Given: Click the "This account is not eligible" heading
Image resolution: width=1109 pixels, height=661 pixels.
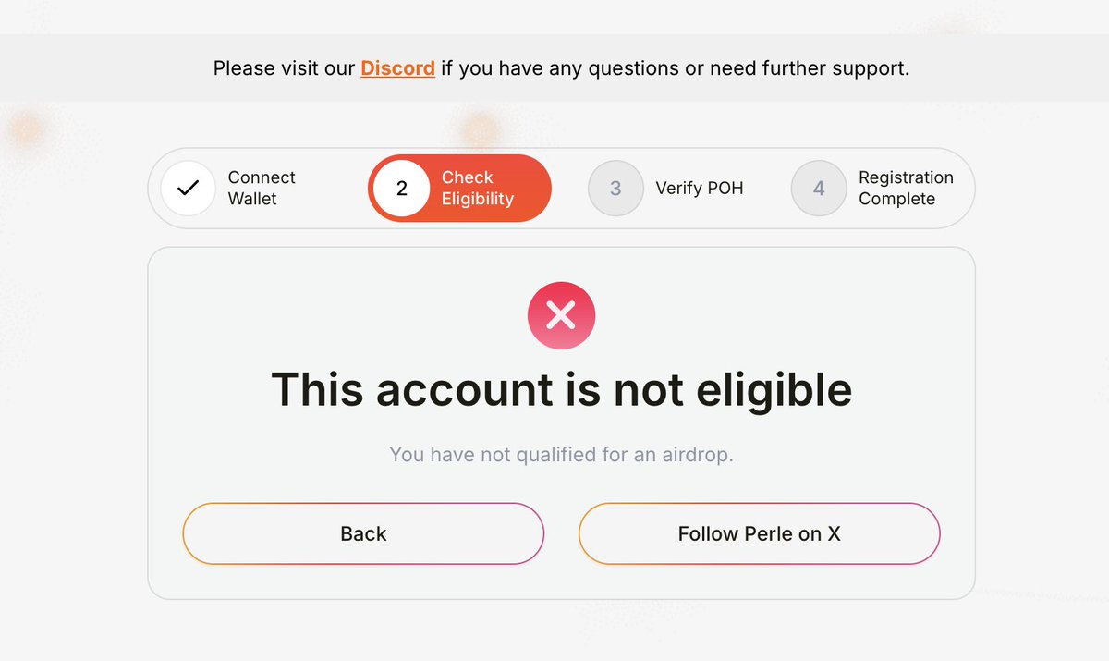Looking at the screenshot, I should click(x=561, y=389).
